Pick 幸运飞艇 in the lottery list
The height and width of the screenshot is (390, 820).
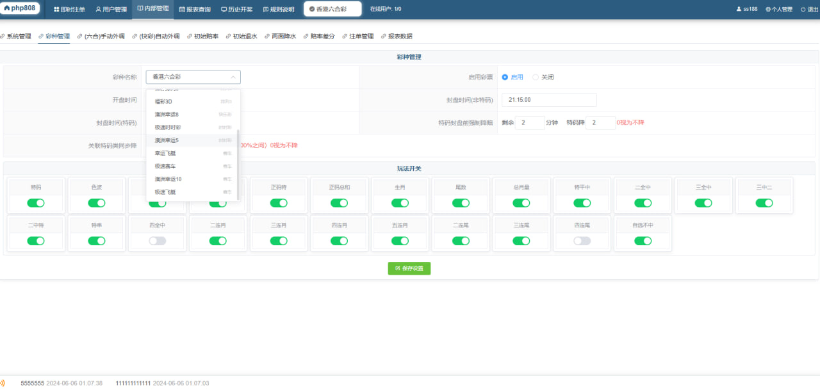tap(167, 153)
